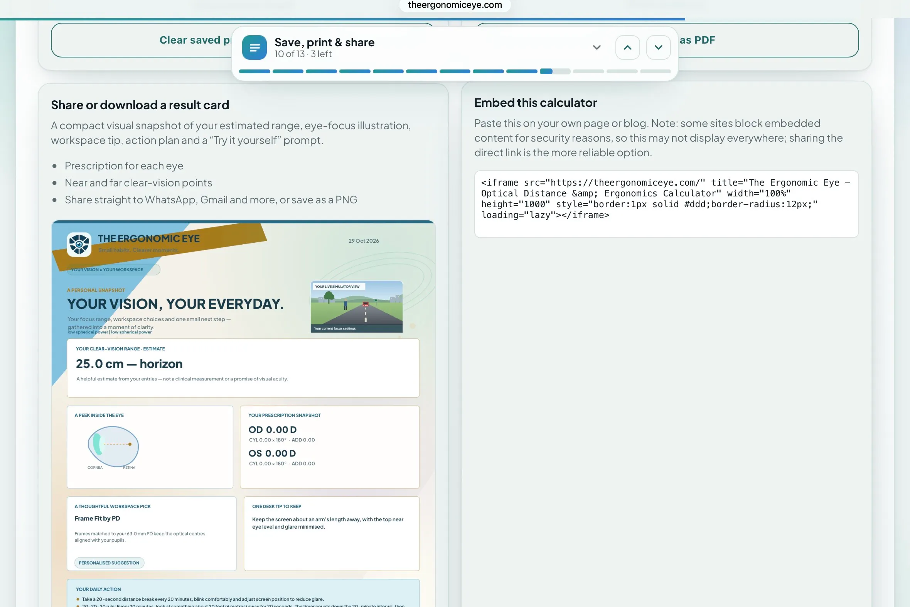910x607 pixels.
Task: Click the '25.0 cm — horizon' range value
Action: point(129,364)
